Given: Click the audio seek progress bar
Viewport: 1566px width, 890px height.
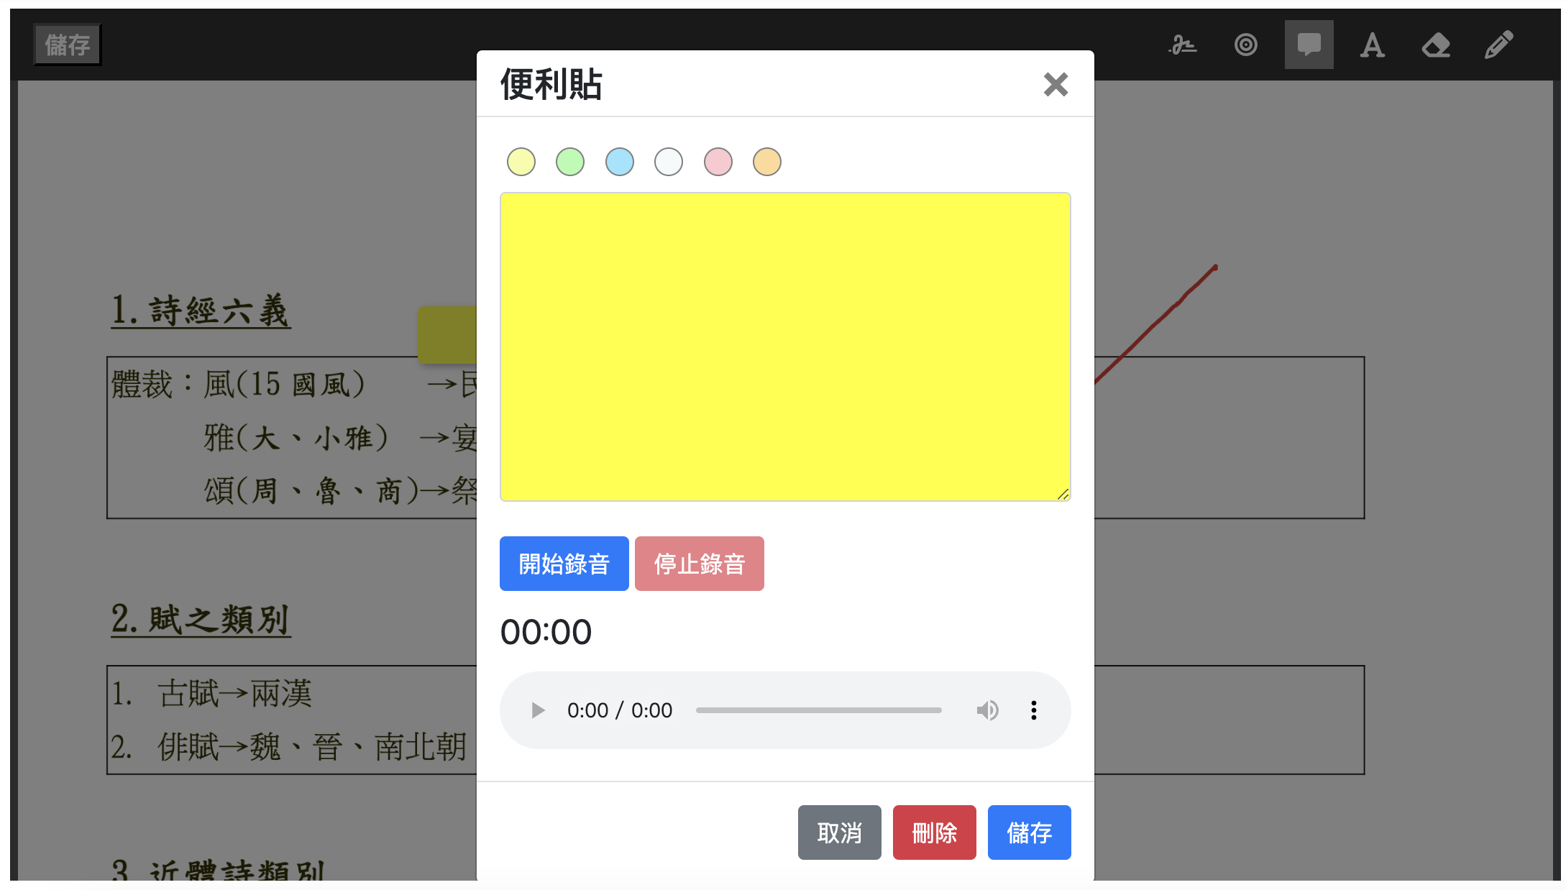Looking at the screenshot, I should 818,710.
